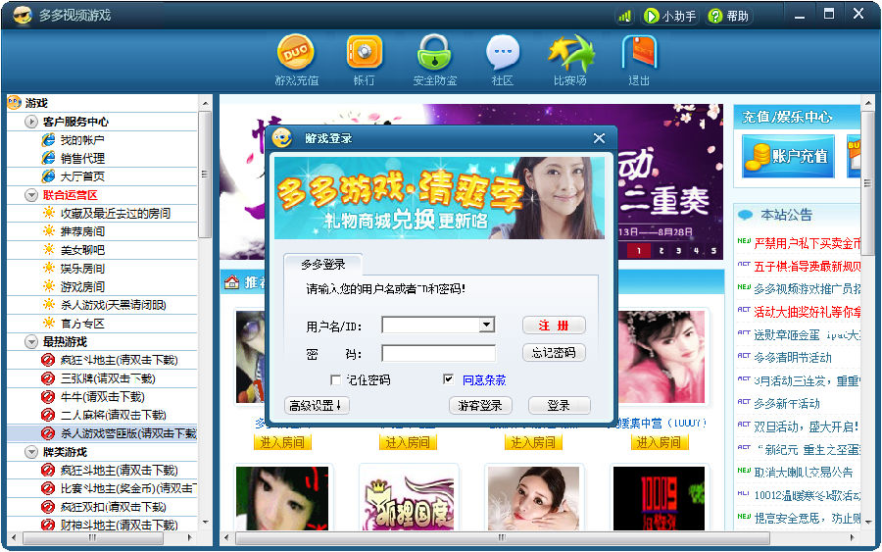Collapse the 客户服务中心 group
The width and height of the screenshot is (882, 552).
click(x=31, y=122)
